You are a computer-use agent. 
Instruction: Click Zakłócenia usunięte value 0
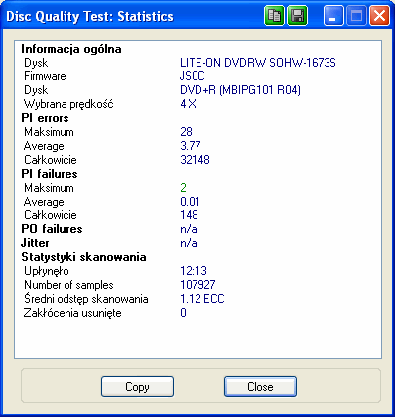[x=183, y=313]
